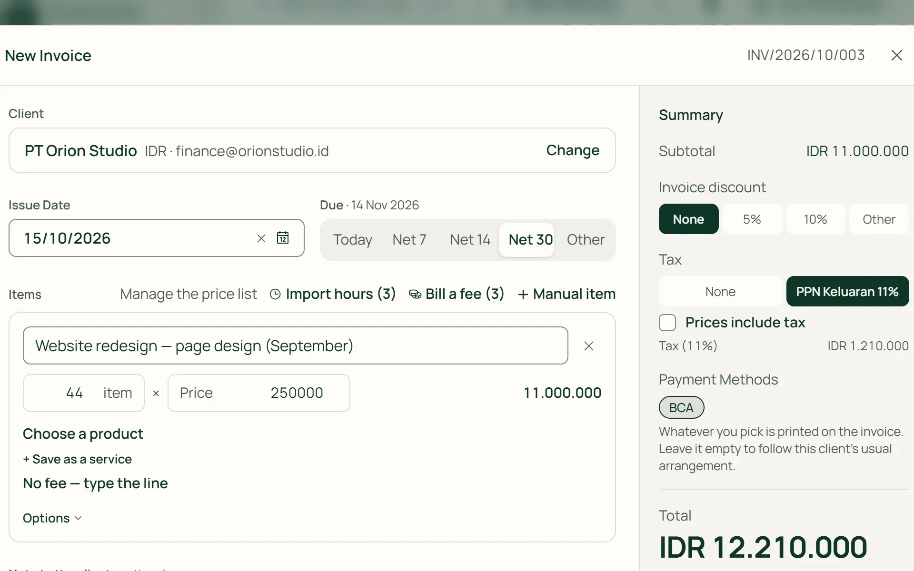
Task: Choose Other due date option
Action: tap(586, 239)
